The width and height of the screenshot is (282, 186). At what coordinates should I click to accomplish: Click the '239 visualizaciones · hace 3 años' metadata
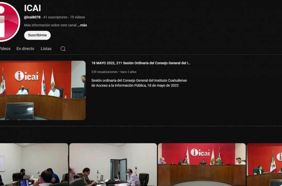[114, 72]
